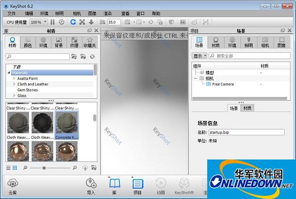296x199 pixels.
Task: Click the library material search field
Action: coord(37,56)
